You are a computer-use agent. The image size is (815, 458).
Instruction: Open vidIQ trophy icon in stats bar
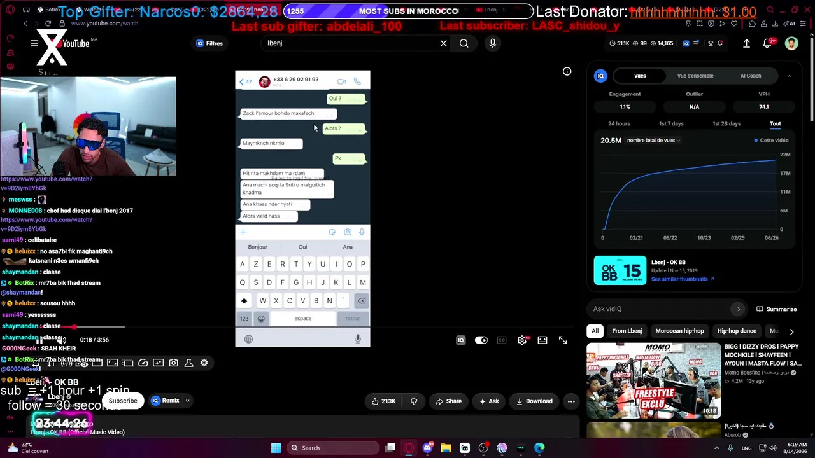[709, 43]
